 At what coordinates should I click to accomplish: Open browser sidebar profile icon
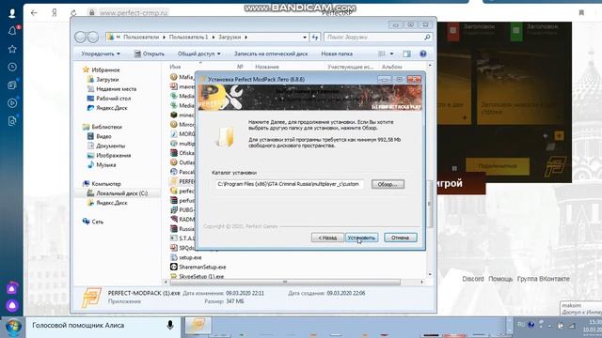click(12, 13)
